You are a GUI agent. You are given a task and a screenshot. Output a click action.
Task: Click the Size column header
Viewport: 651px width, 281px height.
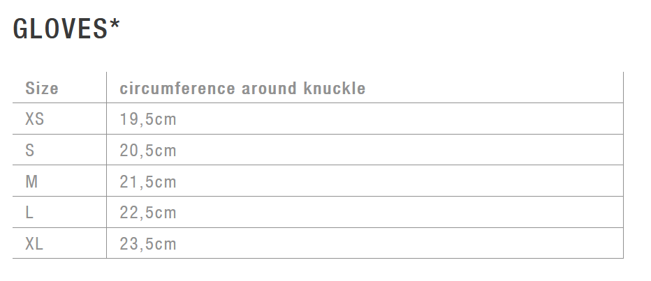click(x=42, y=89)
